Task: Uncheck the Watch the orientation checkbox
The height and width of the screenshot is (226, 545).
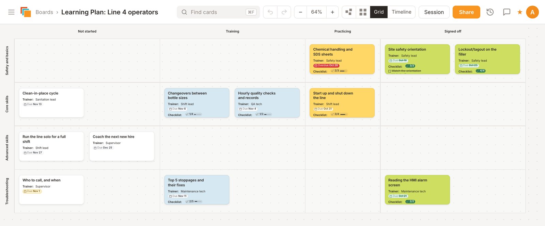Action: (x=390, y=71)
